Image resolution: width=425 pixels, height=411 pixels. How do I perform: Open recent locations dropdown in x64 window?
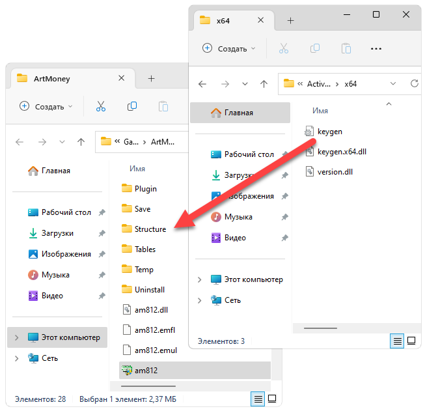tap(245, 84)
